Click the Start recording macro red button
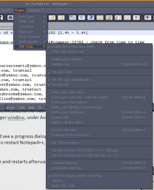This screenshot has height=190, width=154. (x=148, y=17)
